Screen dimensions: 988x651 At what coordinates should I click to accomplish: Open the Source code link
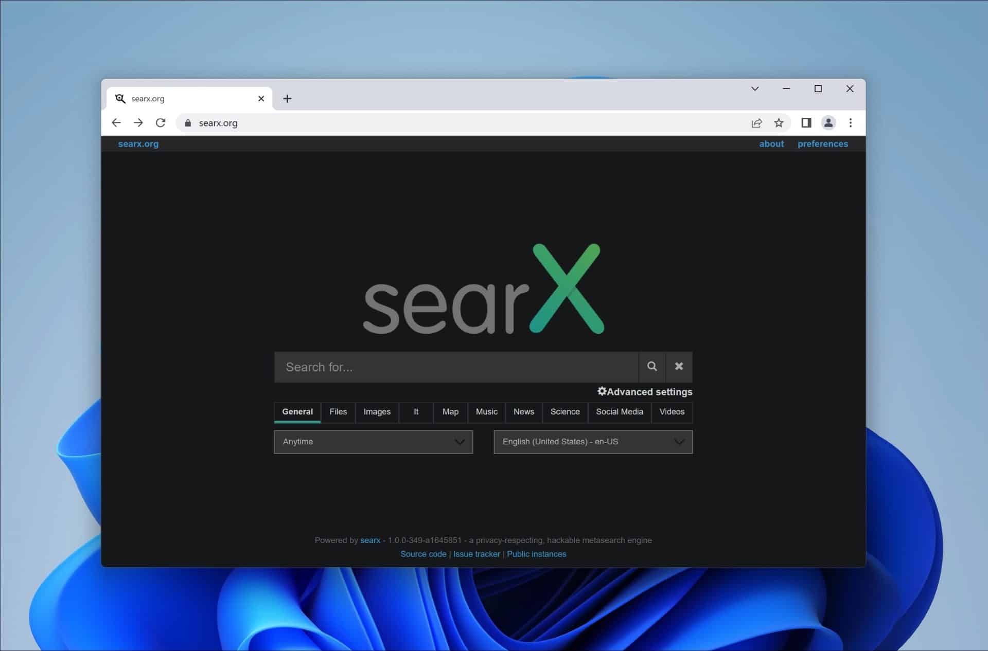pos(423,554)
